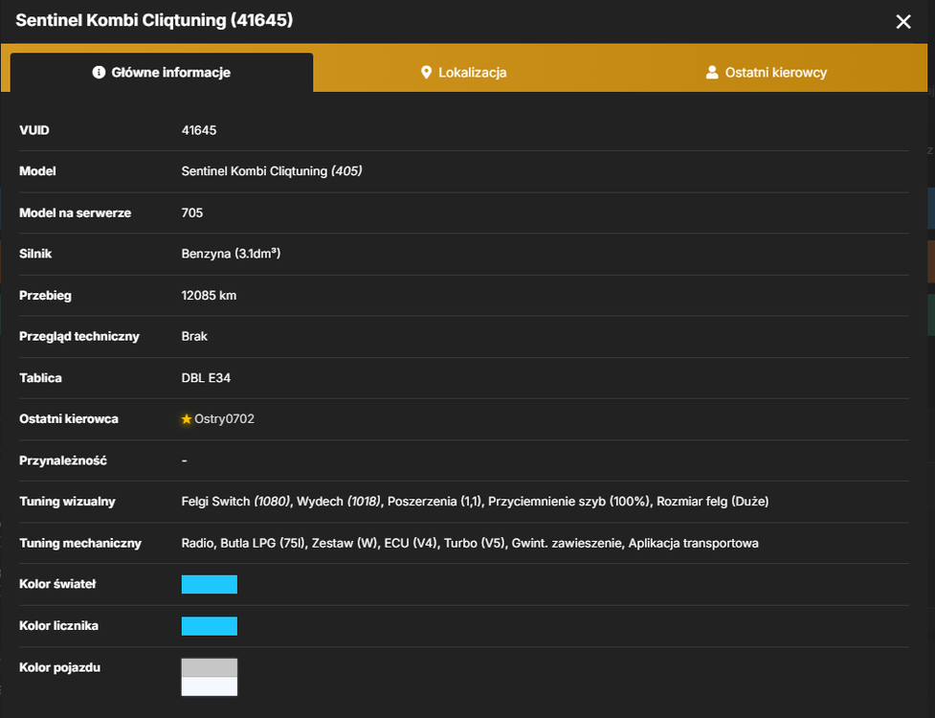This screenshot has height=718, width=935.
Task: Click the map pin icon on Lokalizacja tab
Action: [x=426, y=72]
